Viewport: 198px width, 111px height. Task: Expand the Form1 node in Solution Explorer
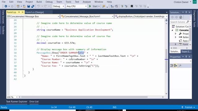pos(175,44)
